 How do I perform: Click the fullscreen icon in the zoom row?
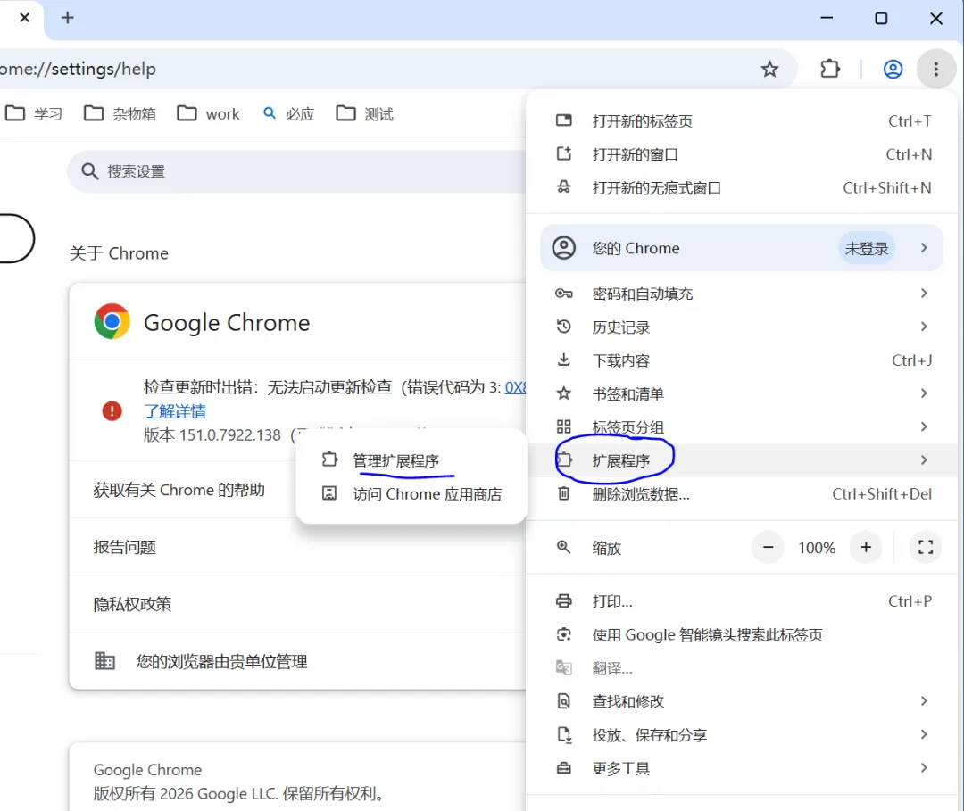[926, 548]
